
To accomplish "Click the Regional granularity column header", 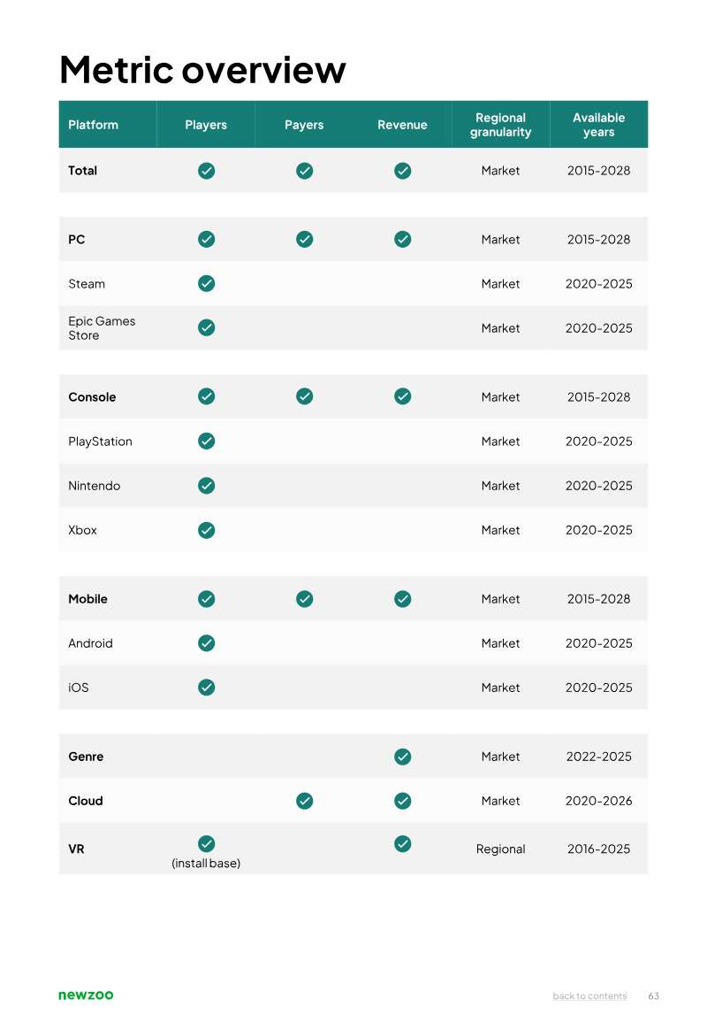I will [x=500, y=125].
